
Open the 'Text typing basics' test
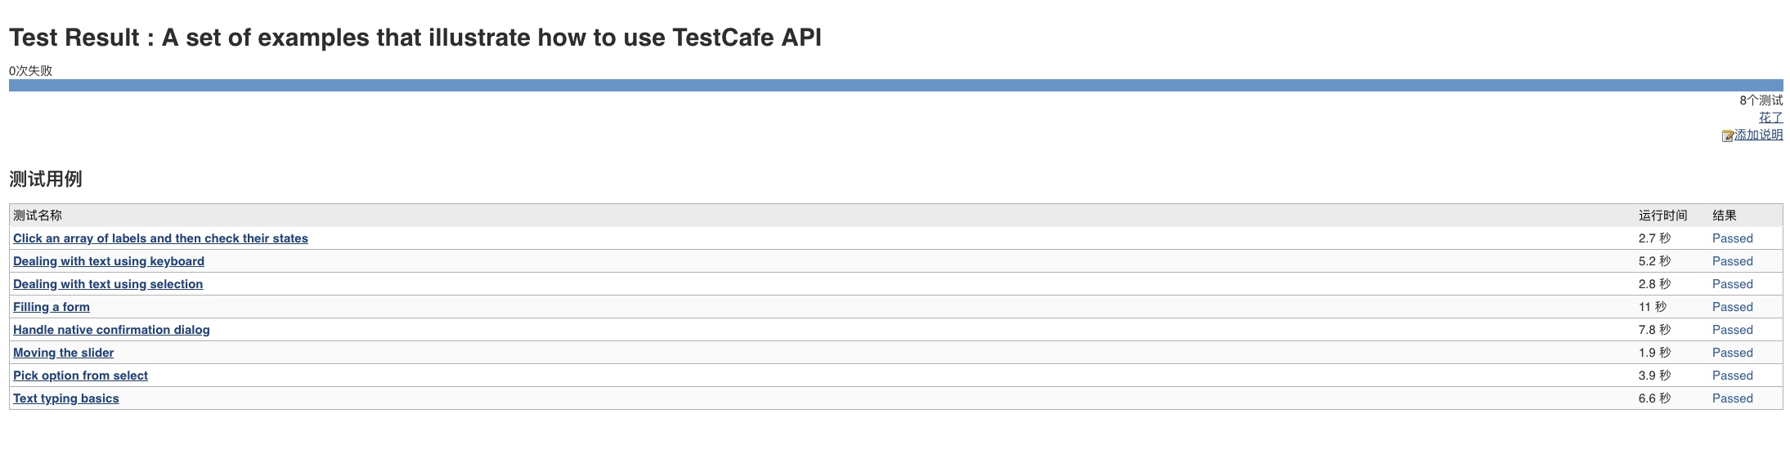point(66,398)
